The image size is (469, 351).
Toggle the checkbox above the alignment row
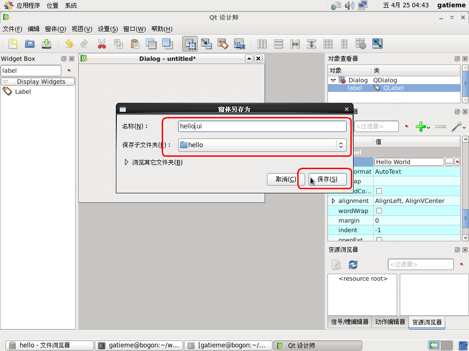coord(379,191)
